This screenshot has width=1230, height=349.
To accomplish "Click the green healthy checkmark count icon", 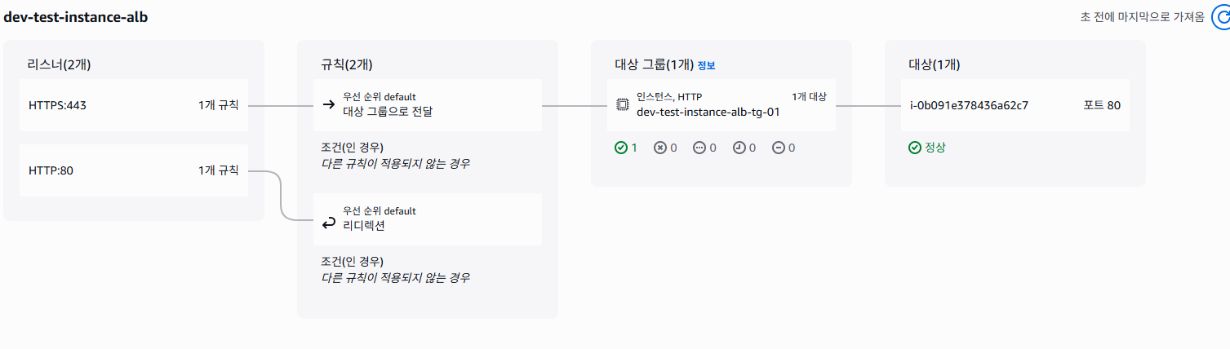I will tap(621, 148).
